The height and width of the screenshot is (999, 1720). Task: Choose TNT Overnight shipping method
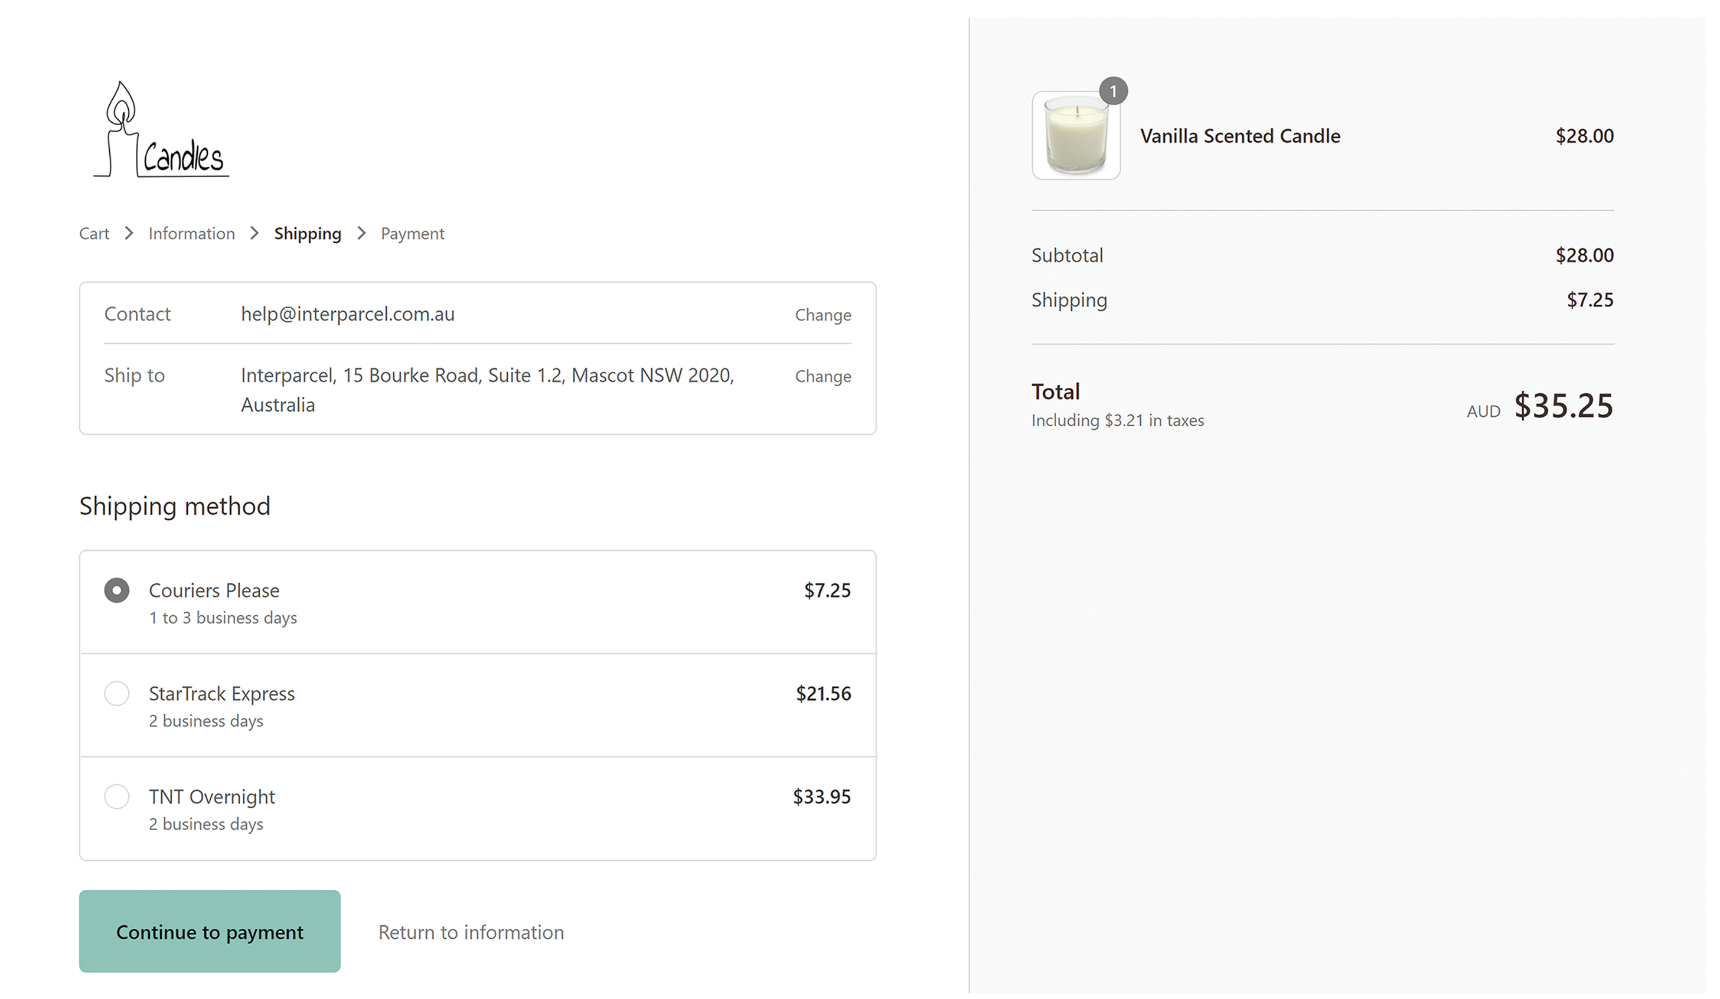coord(117,796)
